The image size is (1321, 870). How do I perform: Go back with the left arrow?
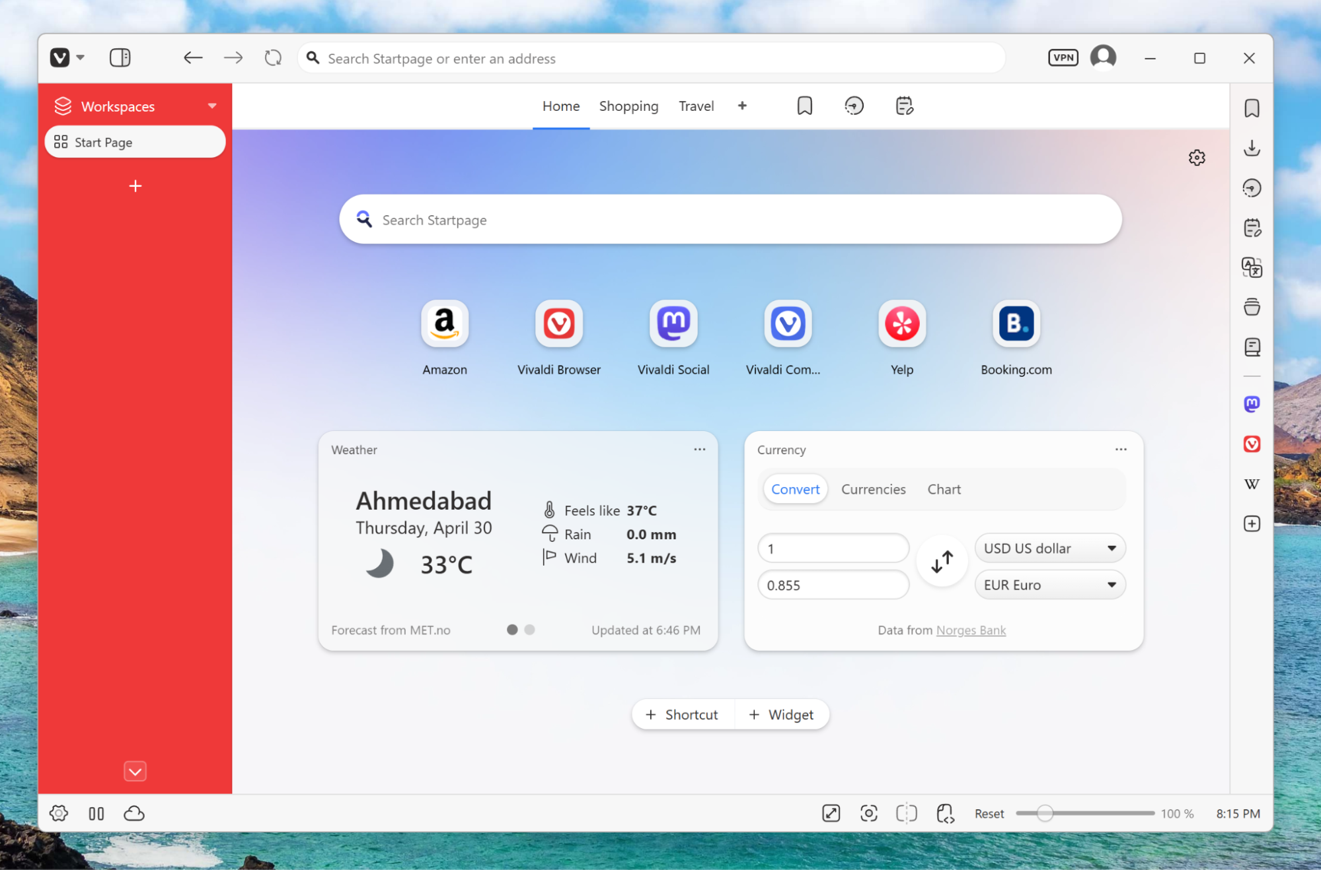coord(192,58)
